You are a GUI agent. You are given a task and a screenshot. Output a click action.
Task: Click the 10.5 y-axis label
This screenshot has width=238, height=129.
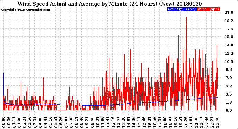click(229, 62)
